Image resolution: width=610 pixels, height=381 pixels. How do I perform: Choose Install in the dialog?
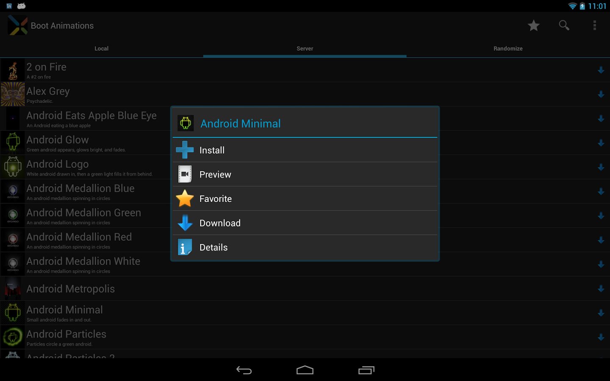(x=305, y=150)
